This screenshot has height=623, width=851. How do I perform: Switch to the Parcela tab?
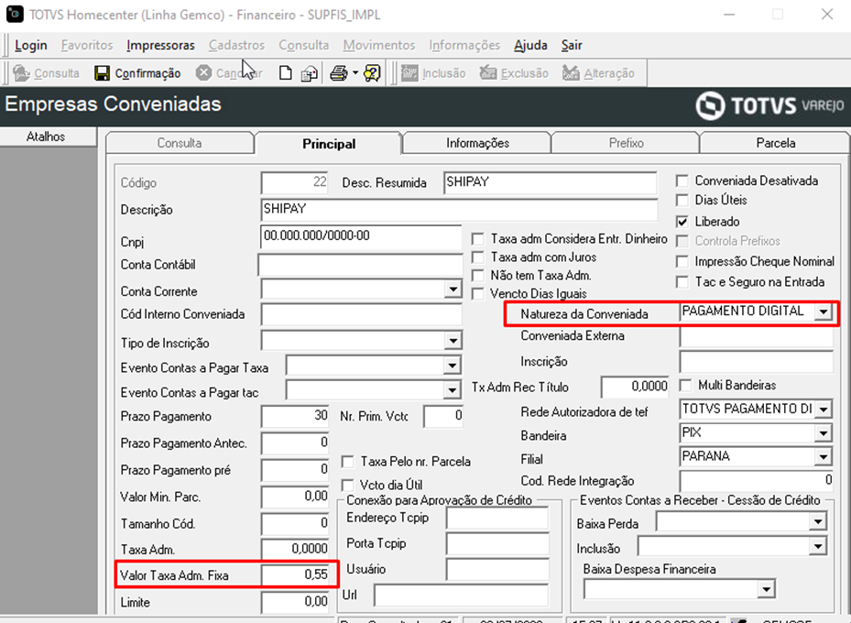[x=776, y=143]
